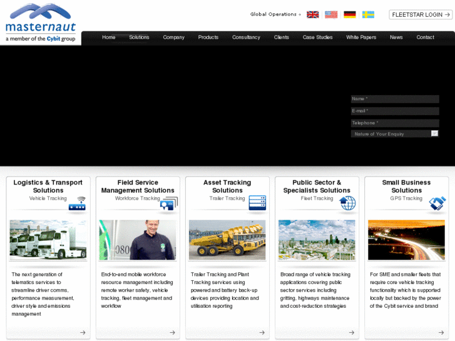The image size is (455, 341).
Task: Select the US flag icon
Action: [x=331, y=14]
